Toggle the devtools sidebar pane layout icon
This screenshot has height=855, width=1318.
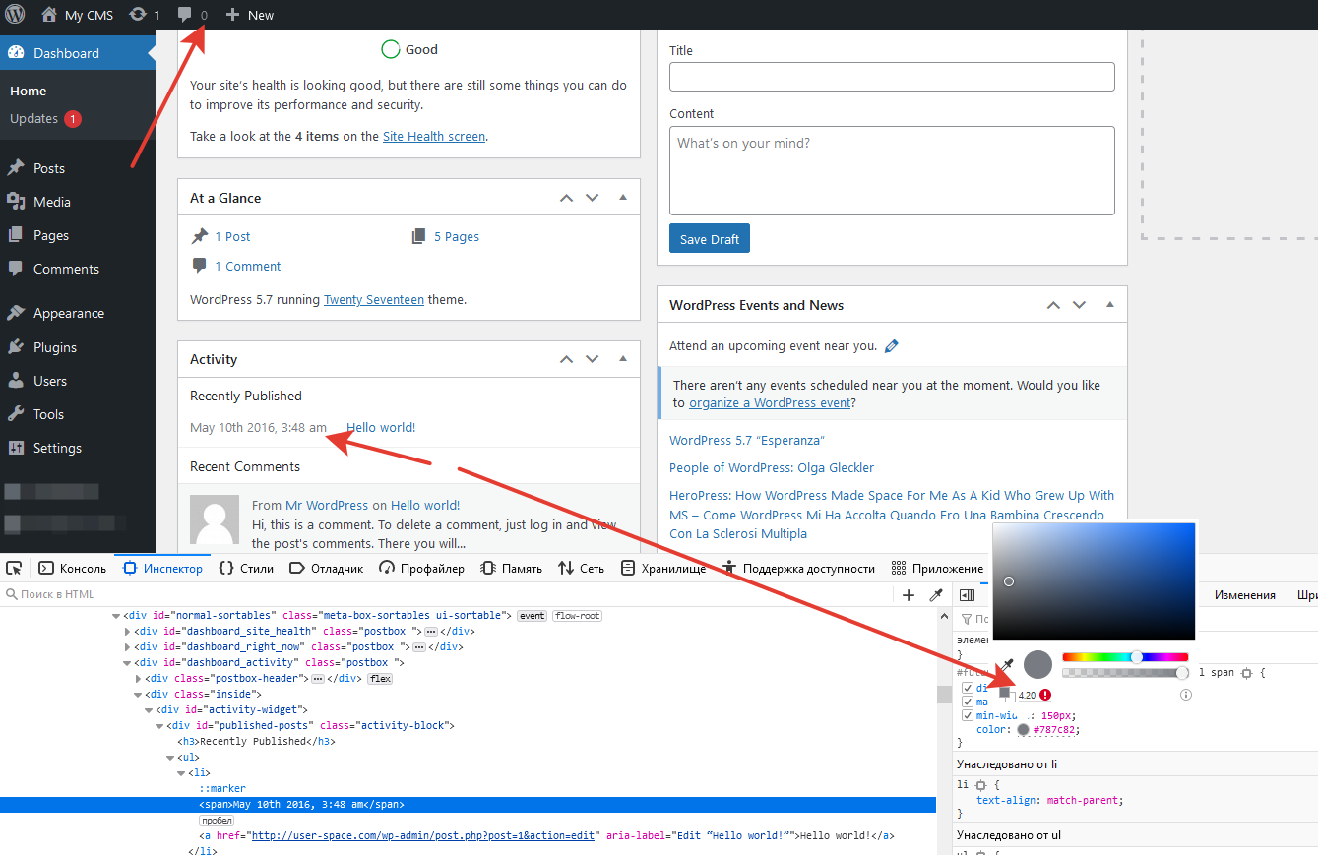[968, 594]
